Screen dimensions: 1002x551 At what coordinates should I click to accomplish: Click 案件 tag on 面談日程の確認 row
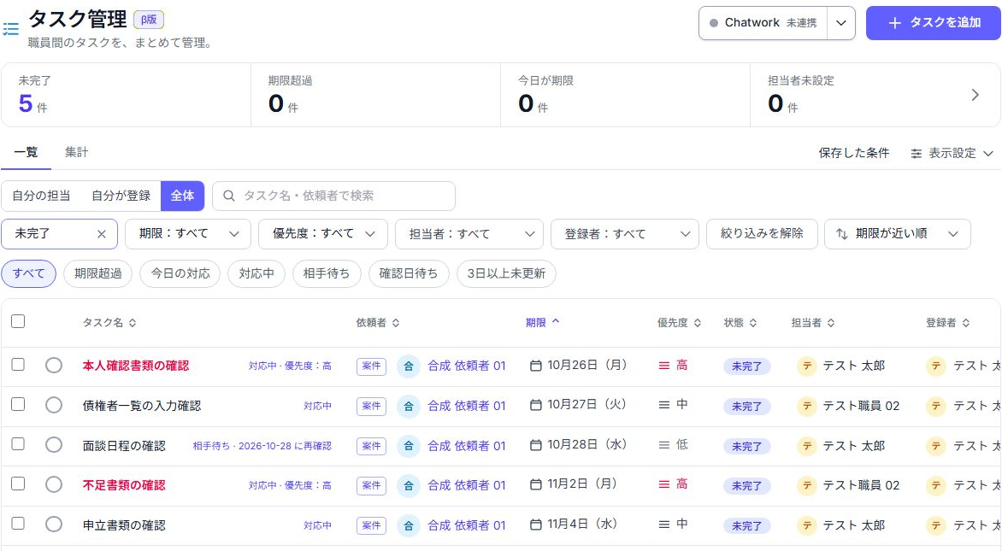[x=371, y=446]
